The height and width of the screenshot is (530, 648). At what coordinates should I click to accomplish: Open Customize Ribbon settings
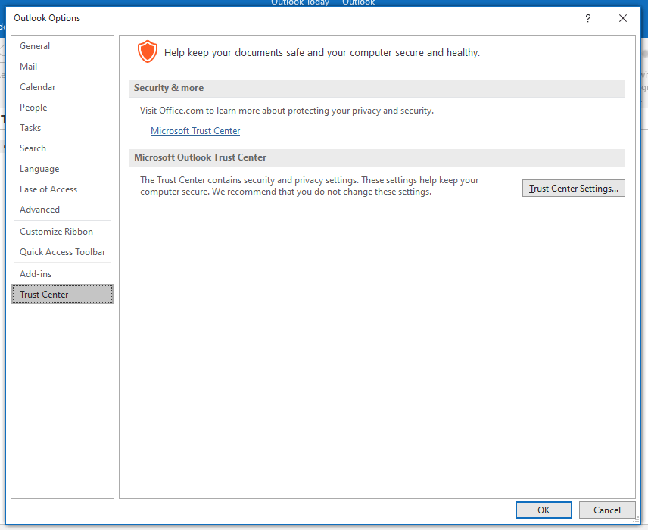[62, 232]
